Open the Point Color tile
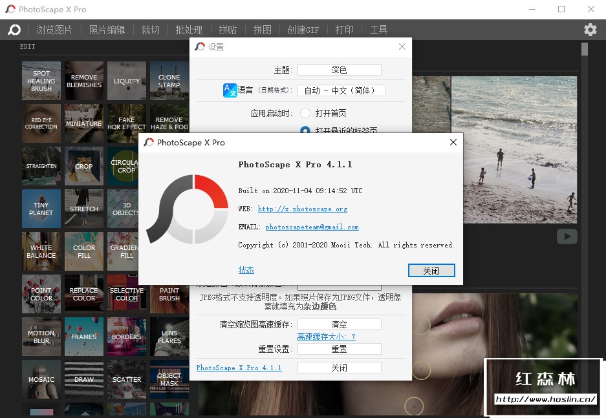Screen dimensions: 606x418 tap(41, 294)
